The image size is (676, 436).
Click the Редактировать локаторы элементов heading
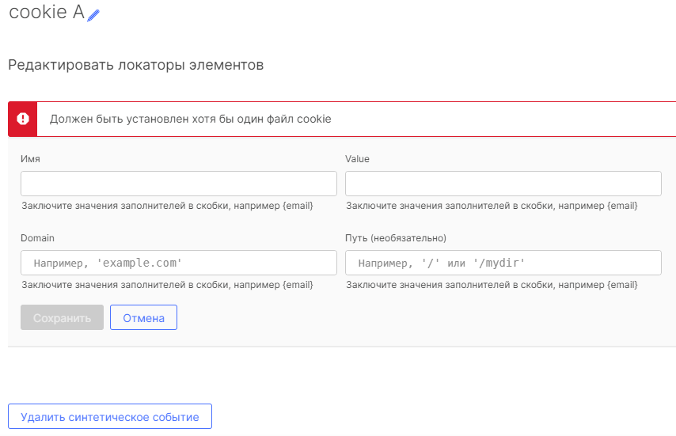pos(135,65)
